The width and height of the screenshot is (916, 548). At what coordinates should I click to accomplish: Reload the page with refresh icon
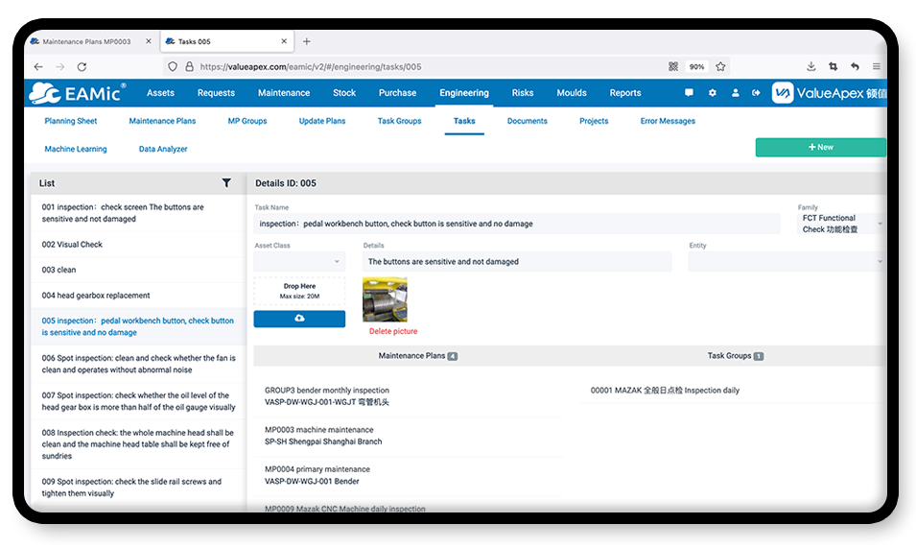(x=82, y=66)
